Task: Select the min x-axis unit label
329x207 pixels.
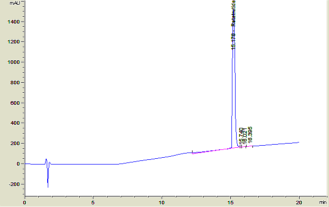Action: [x=323, y=202]
